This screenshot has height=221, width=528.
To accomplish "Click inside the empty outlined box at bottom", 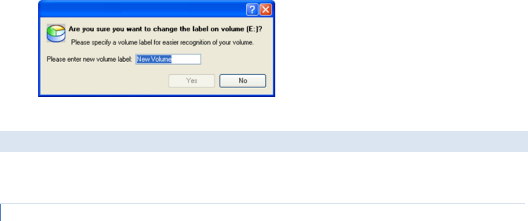I will pos(263,213).
